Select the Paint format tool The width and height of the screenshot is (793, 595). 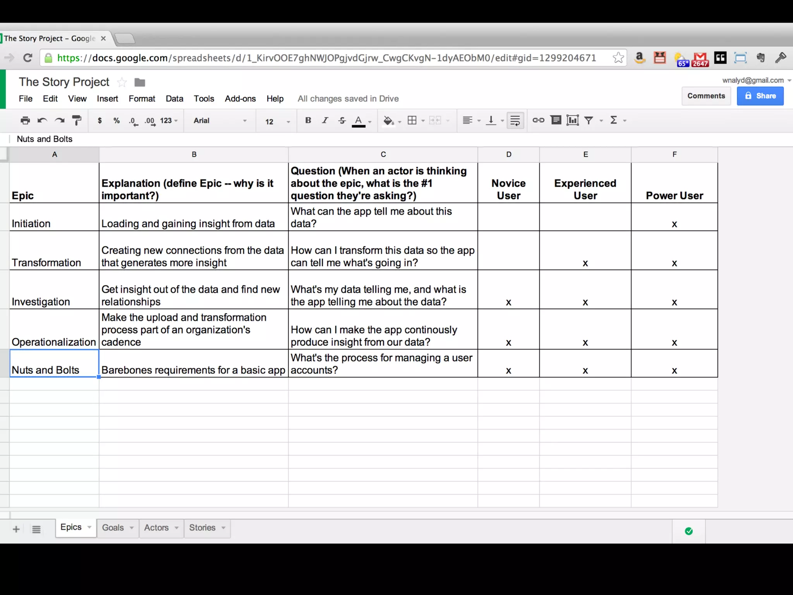pos(77,120)
